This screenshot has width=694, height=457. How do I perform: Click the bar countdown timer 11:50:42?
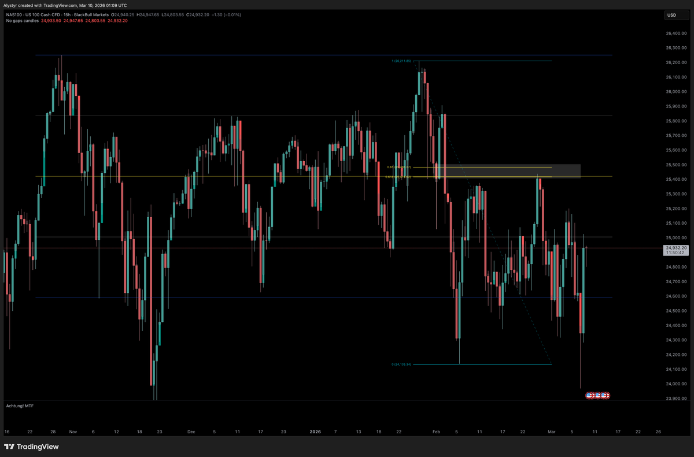pyautogui.click(x=675, y=252)
